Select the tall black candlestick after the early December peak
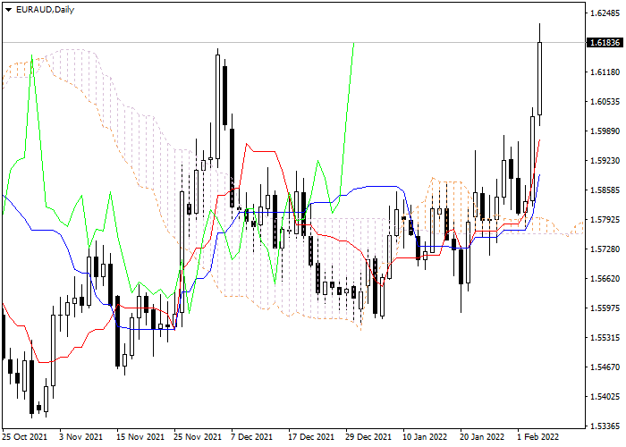Viewport: 626px width, 447px height. pos(232,168)
